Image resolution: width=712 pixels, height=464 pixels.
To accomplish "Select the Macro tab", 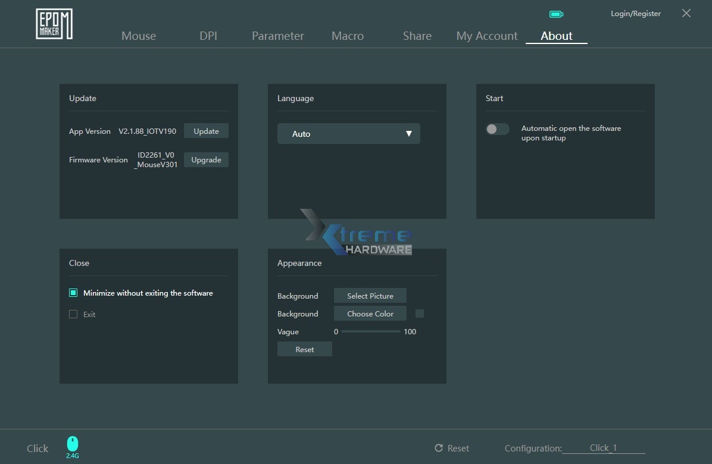I will tap(347, 36).
